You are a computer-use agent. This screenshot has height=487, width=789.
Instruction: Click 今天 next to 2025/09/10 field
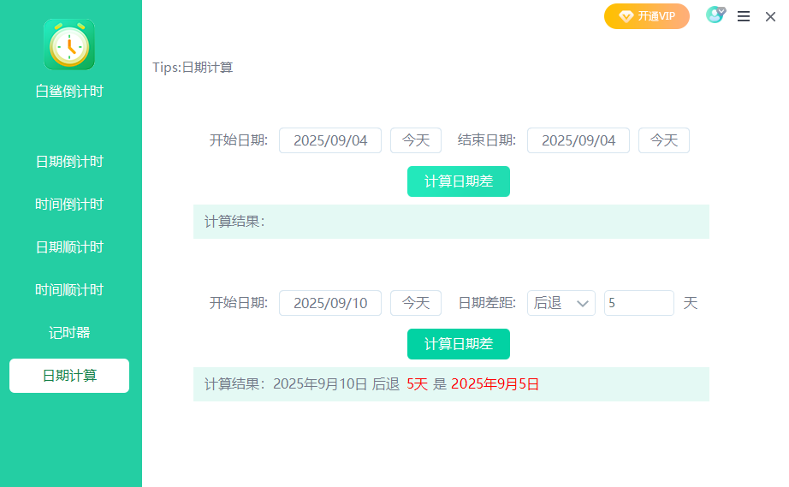pyautogui.click(x=416, y=303)
